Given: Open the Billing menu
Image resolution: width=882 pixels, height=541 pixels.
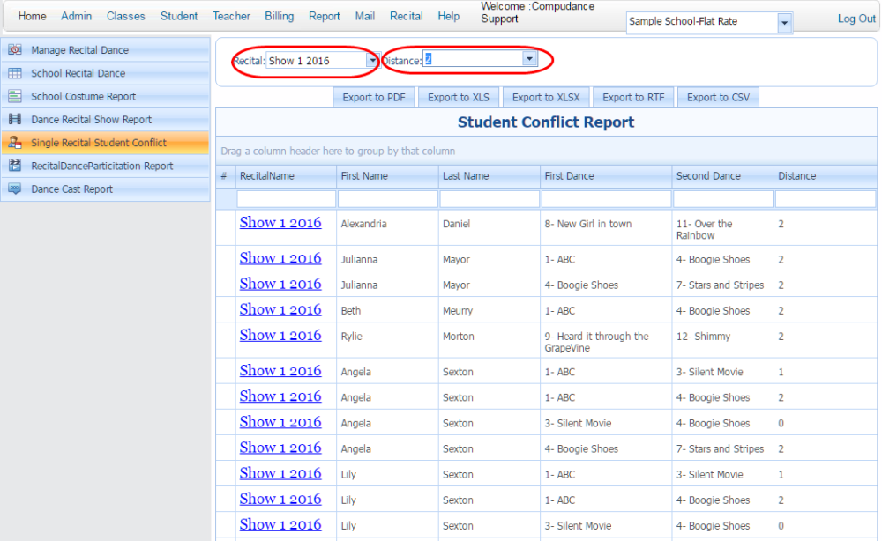Looking at the screenshot, I should 279,16.
